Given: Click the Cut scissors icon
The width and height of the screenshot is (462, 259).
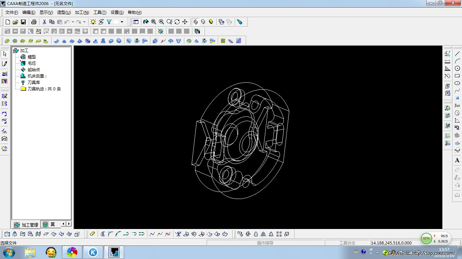Looking at the screenshot, I should pyautogui.click(x=44, y=22).
